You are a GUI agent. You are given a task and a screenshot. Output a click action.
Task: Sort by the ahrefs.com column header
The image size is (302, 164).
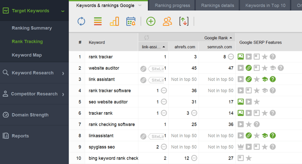pos(185,47)
